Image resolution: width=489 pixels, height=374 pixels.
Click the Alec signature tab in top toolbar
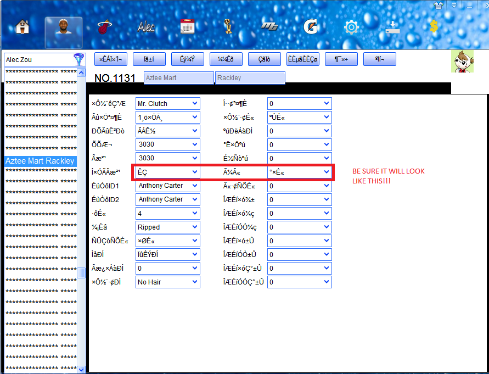(x=146, y=27)
